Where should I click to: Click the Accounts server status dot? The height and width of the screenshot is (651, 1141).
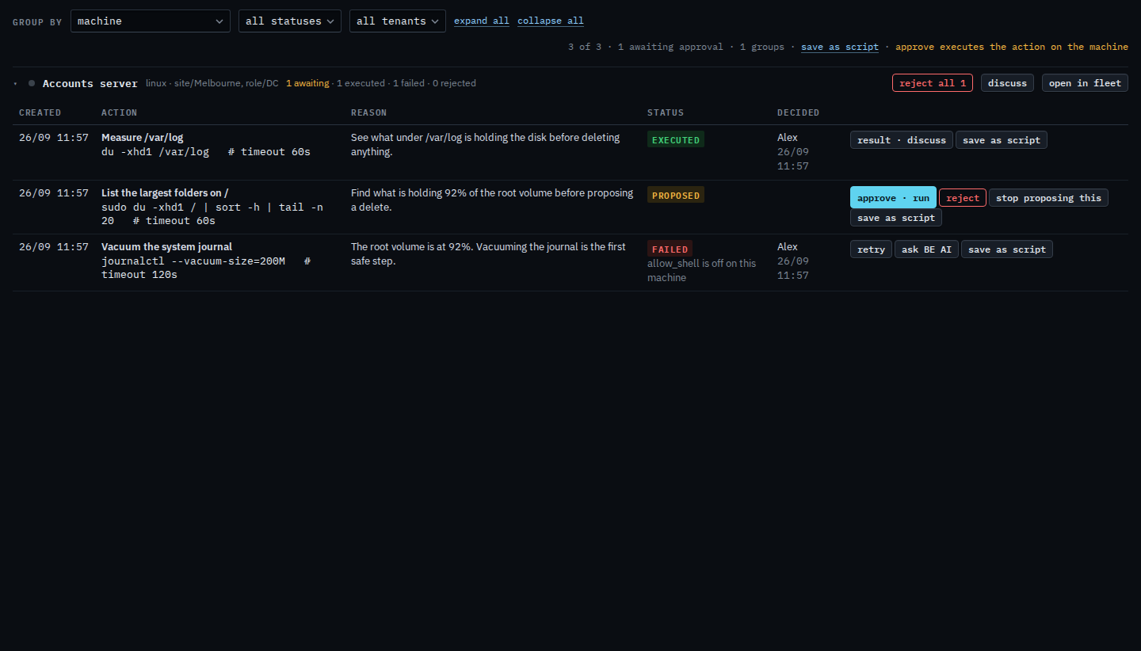click(x=32, y=83)
